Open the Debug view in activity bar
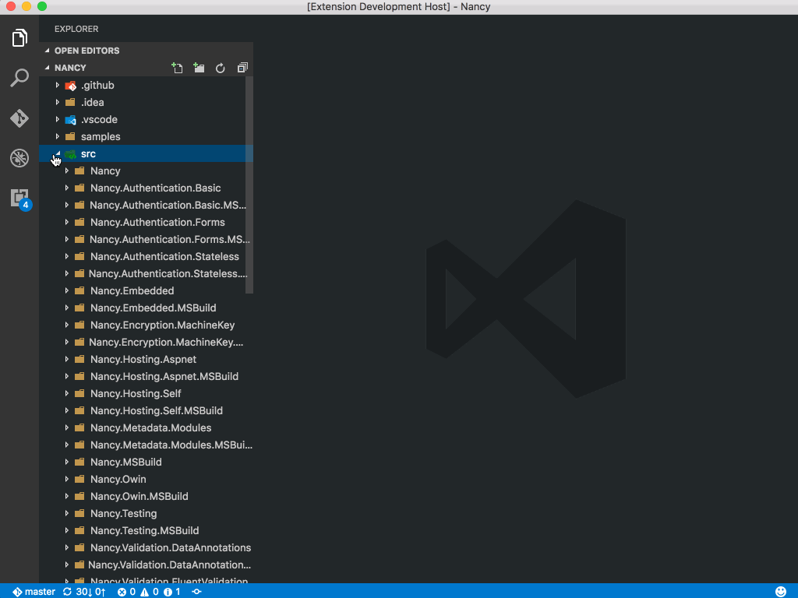The height and width of the screenshot is (598, 798). pos(19,158)
